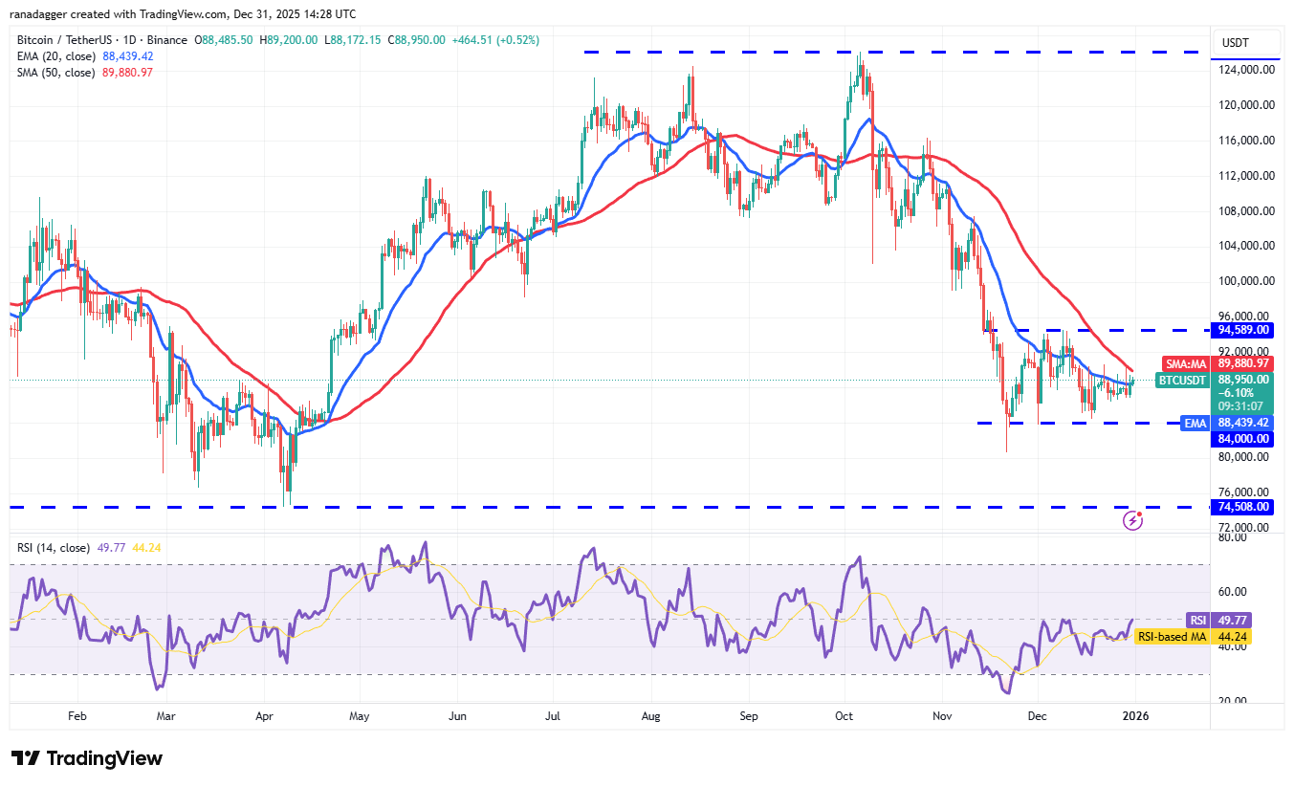Click 2026 on the time axis
Viewport: 1294px width, 787px height.
(1134, 715)
